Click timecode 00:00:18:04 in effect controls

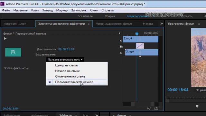point(11,109)
